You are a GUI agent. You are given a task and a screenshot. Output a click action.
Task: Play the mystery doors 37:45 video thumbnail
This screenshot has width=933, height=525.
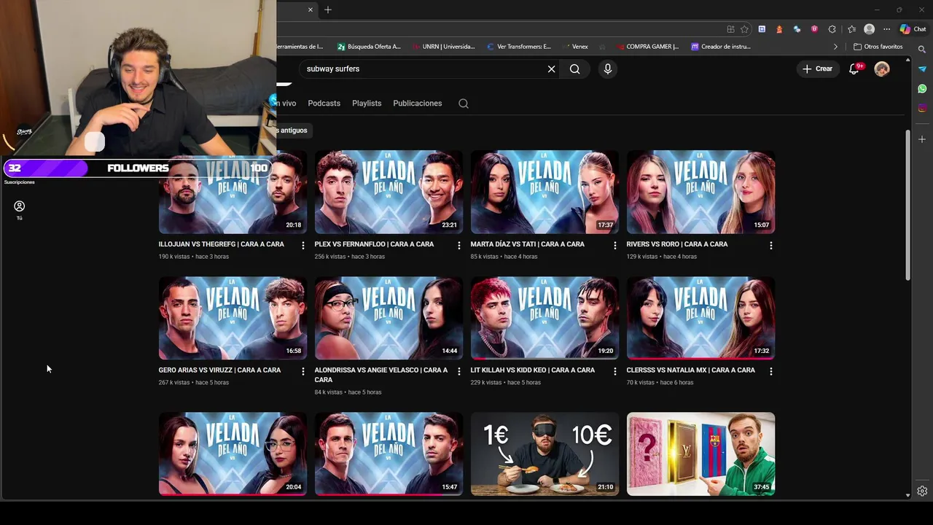click(700, 454)
